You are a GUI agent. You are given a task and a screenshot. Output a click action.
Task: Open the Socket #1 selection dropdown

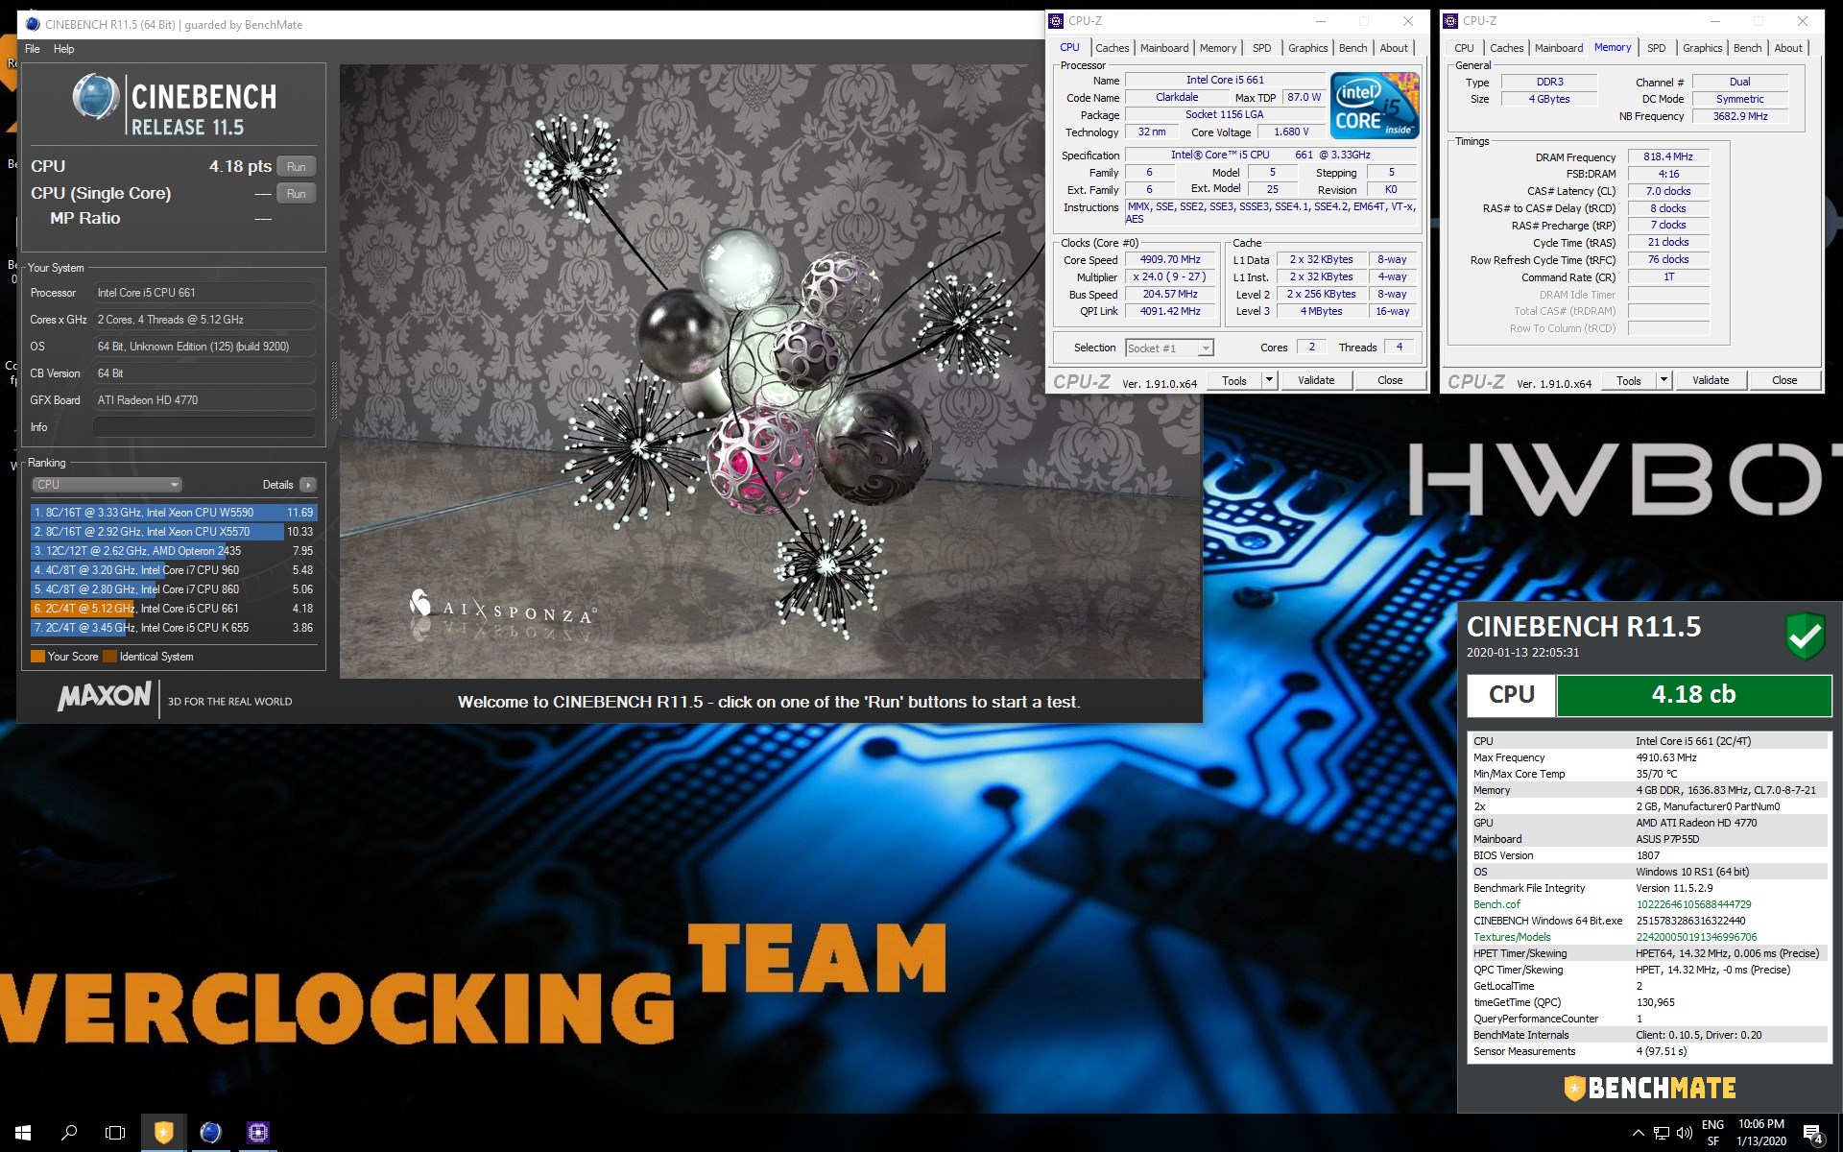[1169, 348]
